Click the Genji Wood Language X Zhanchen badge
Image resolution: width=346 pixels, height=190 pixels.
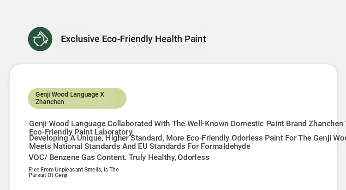point(77,98)
